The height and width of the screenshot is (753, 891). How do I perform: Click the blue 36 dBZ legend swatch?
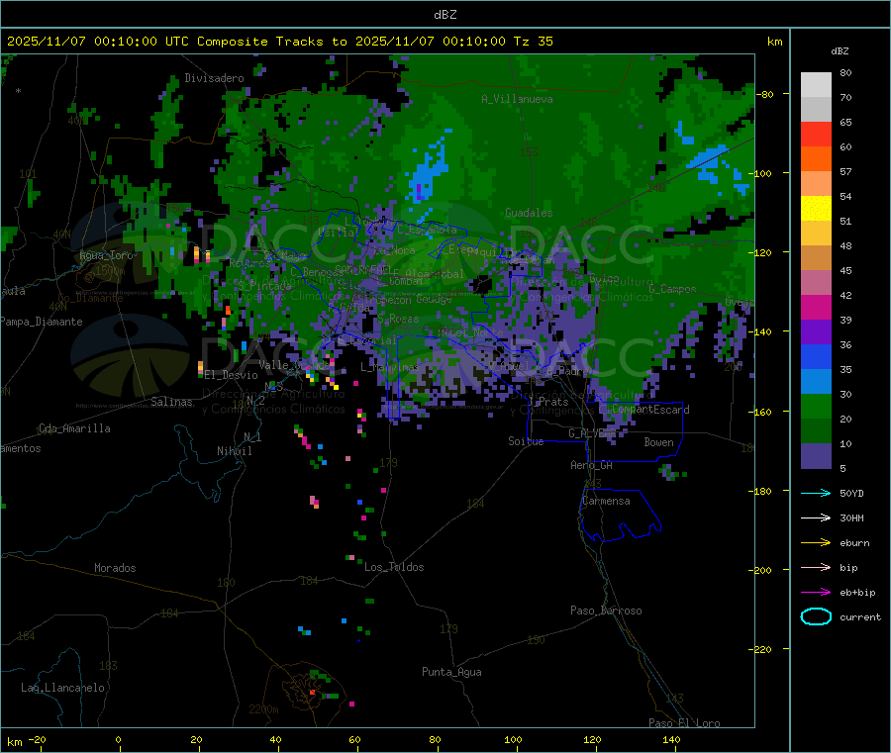816,356
